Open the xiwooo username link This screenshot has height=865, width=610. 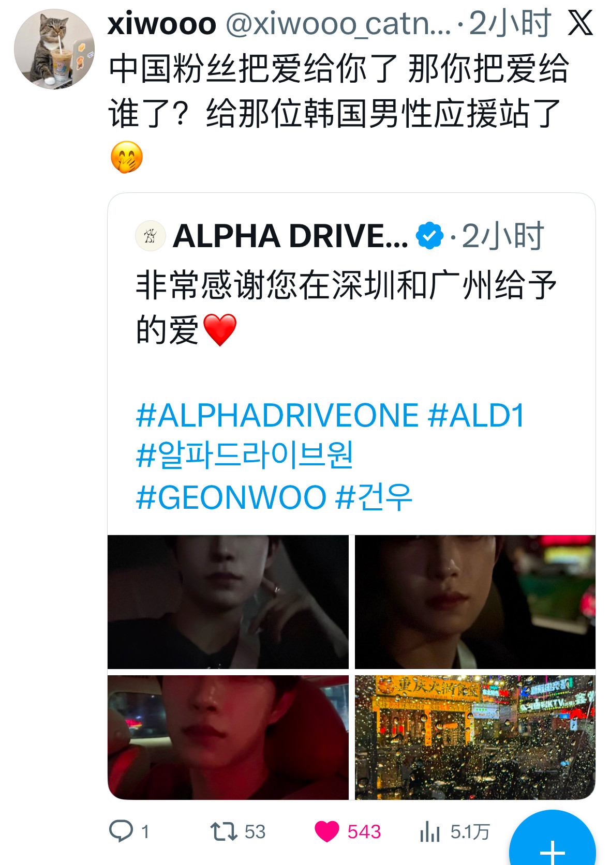[161, 23]
